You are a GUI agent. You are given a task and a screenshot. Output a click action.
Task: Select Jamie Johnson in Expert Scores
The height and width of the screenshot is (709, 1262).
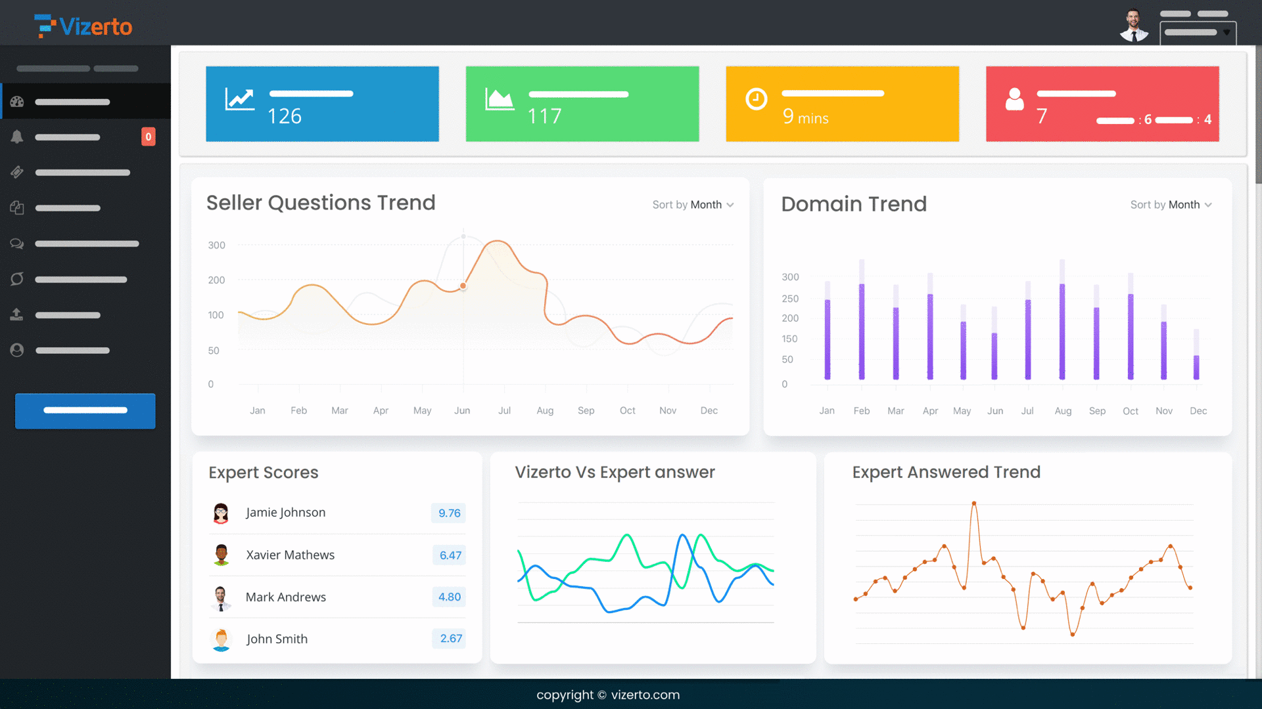point(285,513)
